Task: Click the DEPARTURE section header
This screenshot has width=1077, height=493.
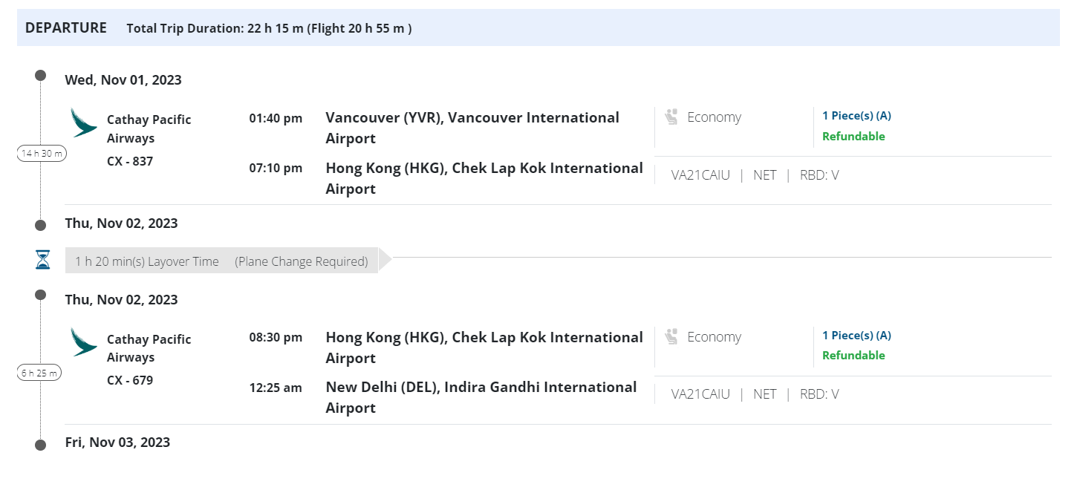Action: coord(66,28)
